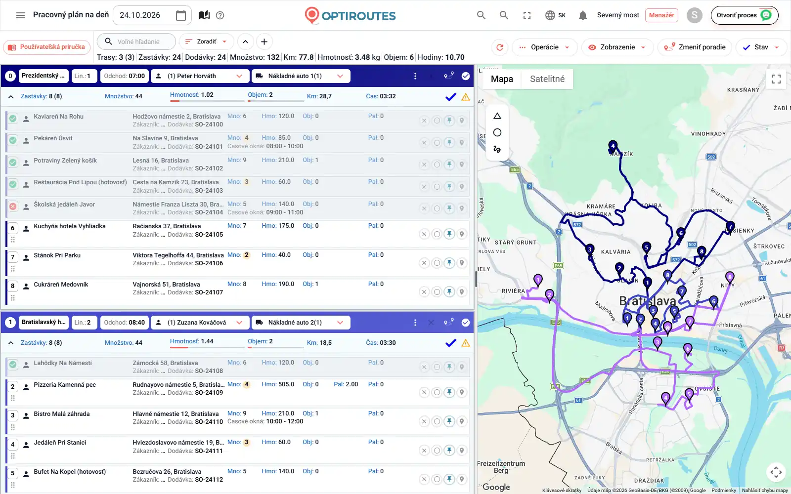Select the triangle polygon map drawing tool
791x494 pixels.
(x=497, y=116)
